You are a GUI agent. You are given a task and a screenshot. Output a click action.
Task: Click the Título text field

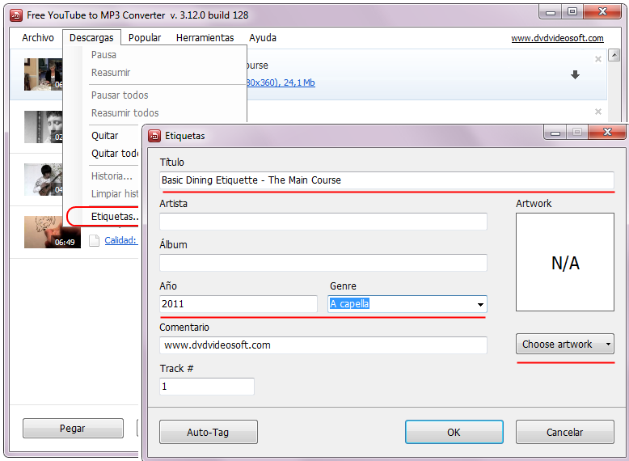pos(386,180)
